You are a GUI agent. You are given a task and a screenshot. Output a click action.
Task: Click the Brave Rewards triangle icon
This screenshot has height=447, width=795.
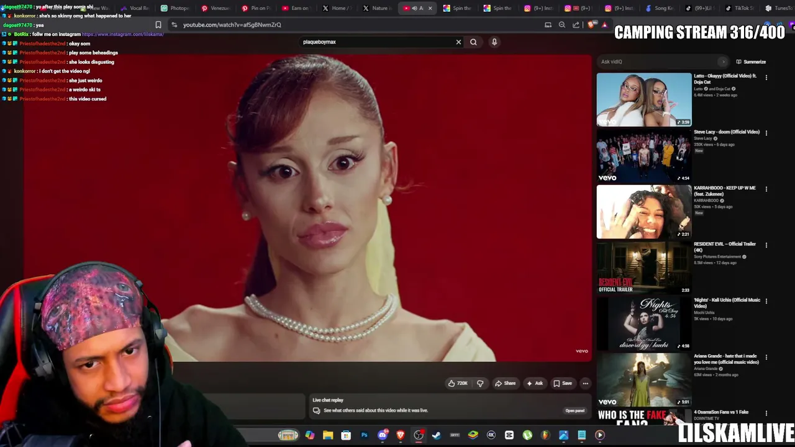point(604,25)
